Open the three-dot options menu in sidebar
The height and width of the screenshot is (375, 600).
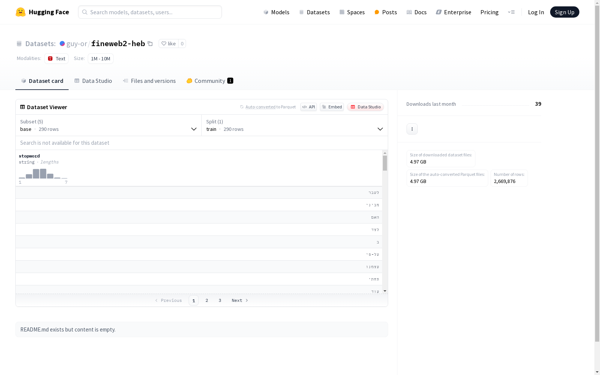tap(412, 129)
